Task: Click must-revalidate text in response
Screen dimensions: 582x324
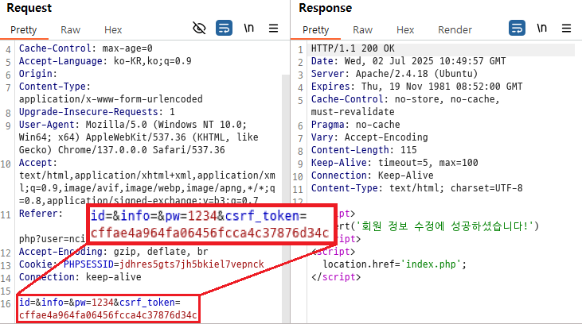Action: pos(353,112)
